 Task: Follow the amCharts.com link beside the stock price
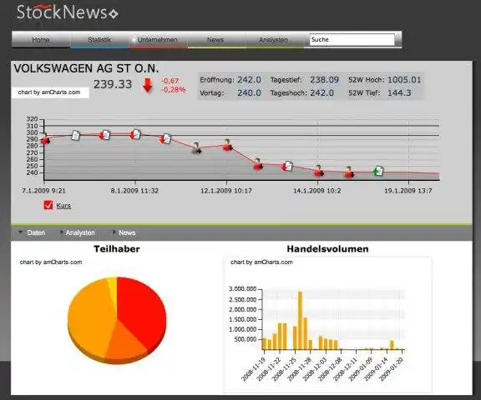(x=49, y=92)
